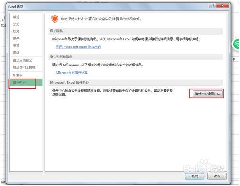Close the Excel 选项 dialog
The image size is (240, 186).
click(x=222, y=6)
